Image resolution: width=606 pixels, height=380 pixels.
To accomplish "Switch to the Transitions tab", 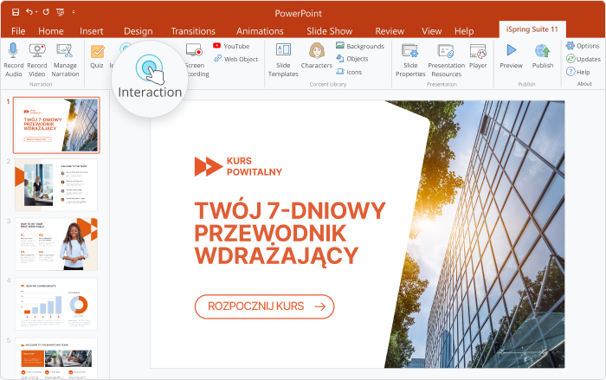I will pos(193,31).
